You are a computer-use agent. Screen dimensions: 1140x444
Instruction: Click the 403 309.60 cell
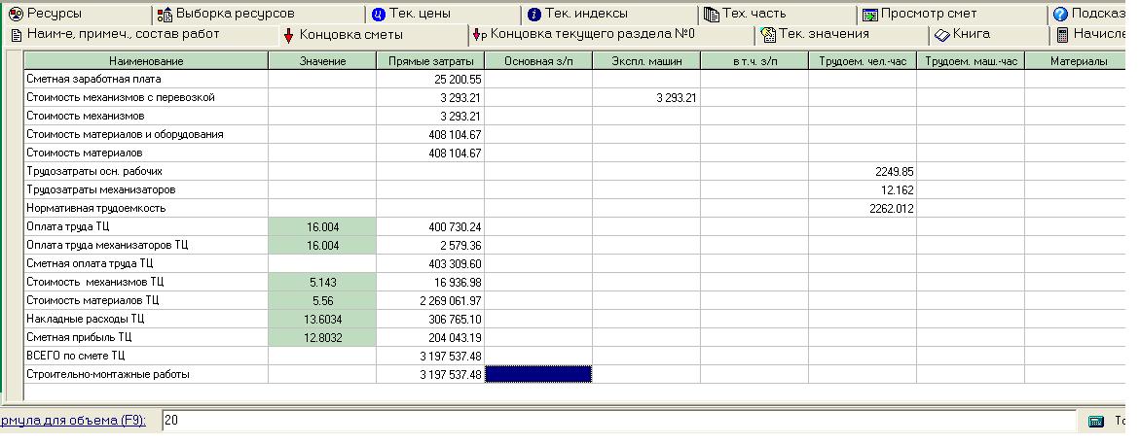point(430,263)
